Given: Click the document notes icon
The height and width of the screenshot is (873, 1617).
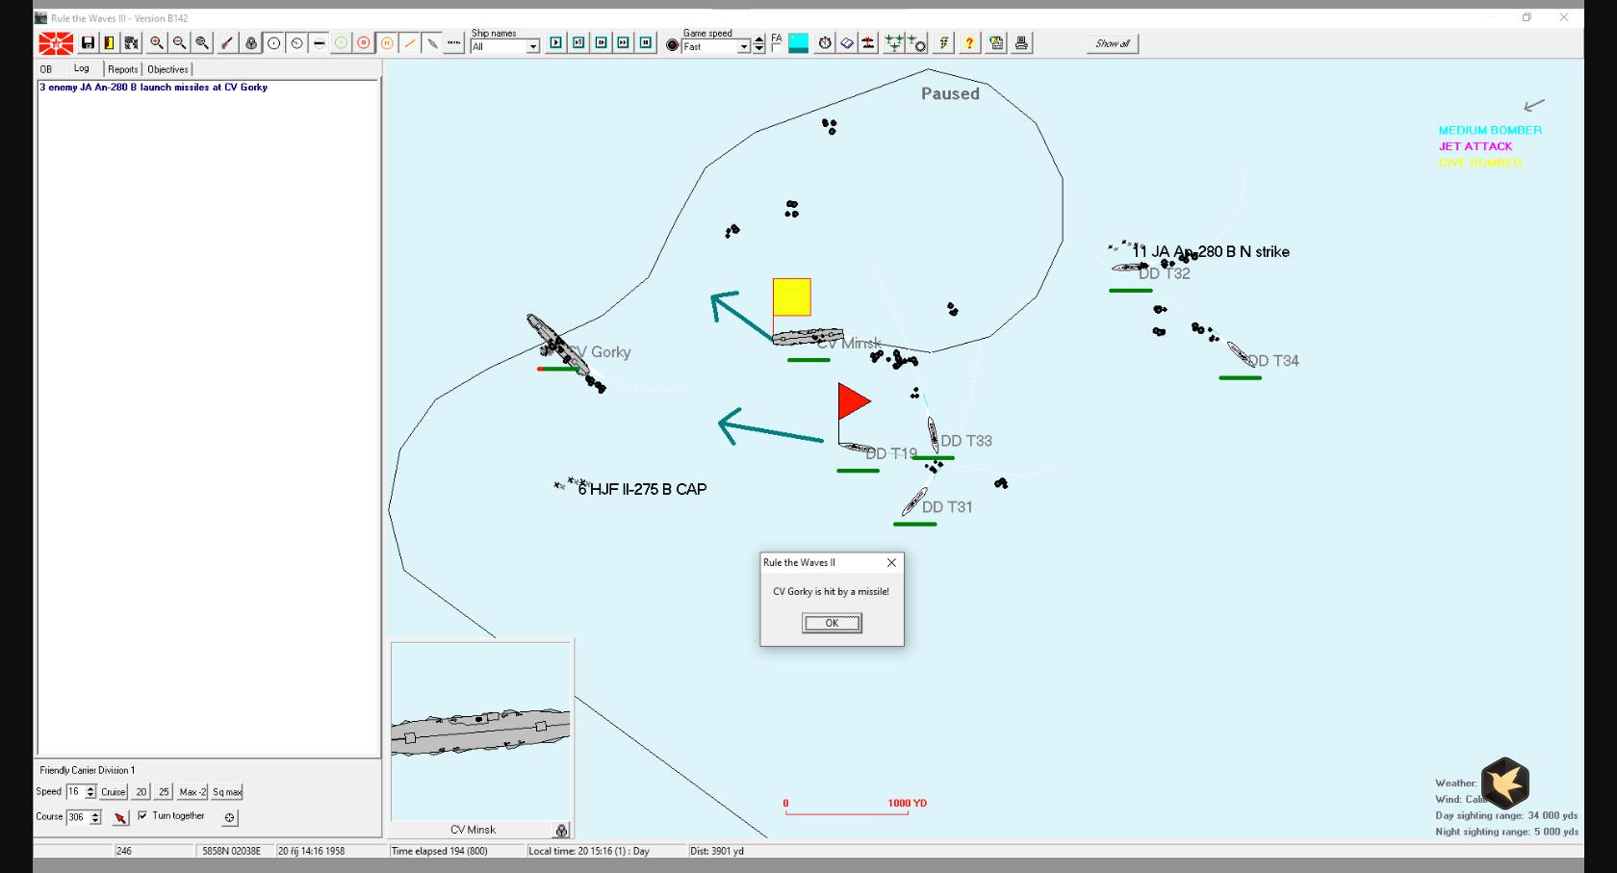Looking at the screenshot, I should point(996,43).
